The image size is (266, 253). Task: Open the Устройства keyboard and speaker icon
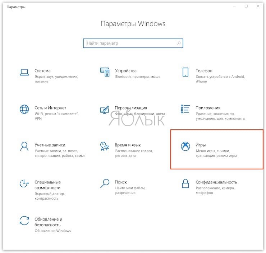(105, 72)
